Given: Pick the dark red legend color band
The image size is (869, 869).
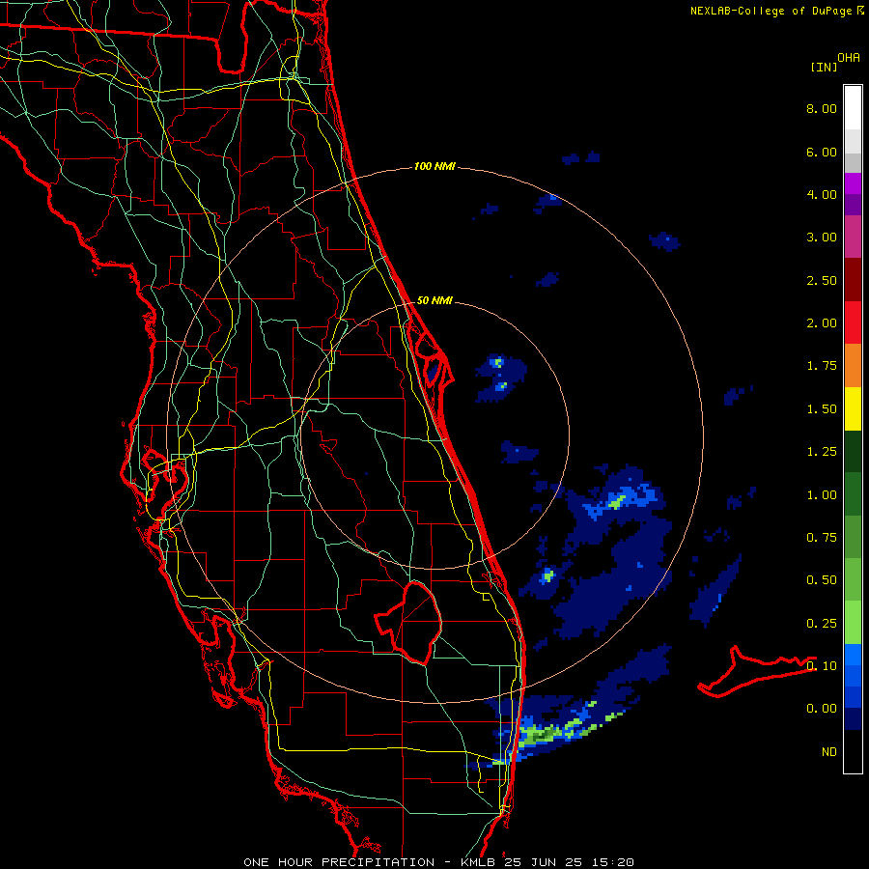Looking at the screenshot, I should pos(853,280).
